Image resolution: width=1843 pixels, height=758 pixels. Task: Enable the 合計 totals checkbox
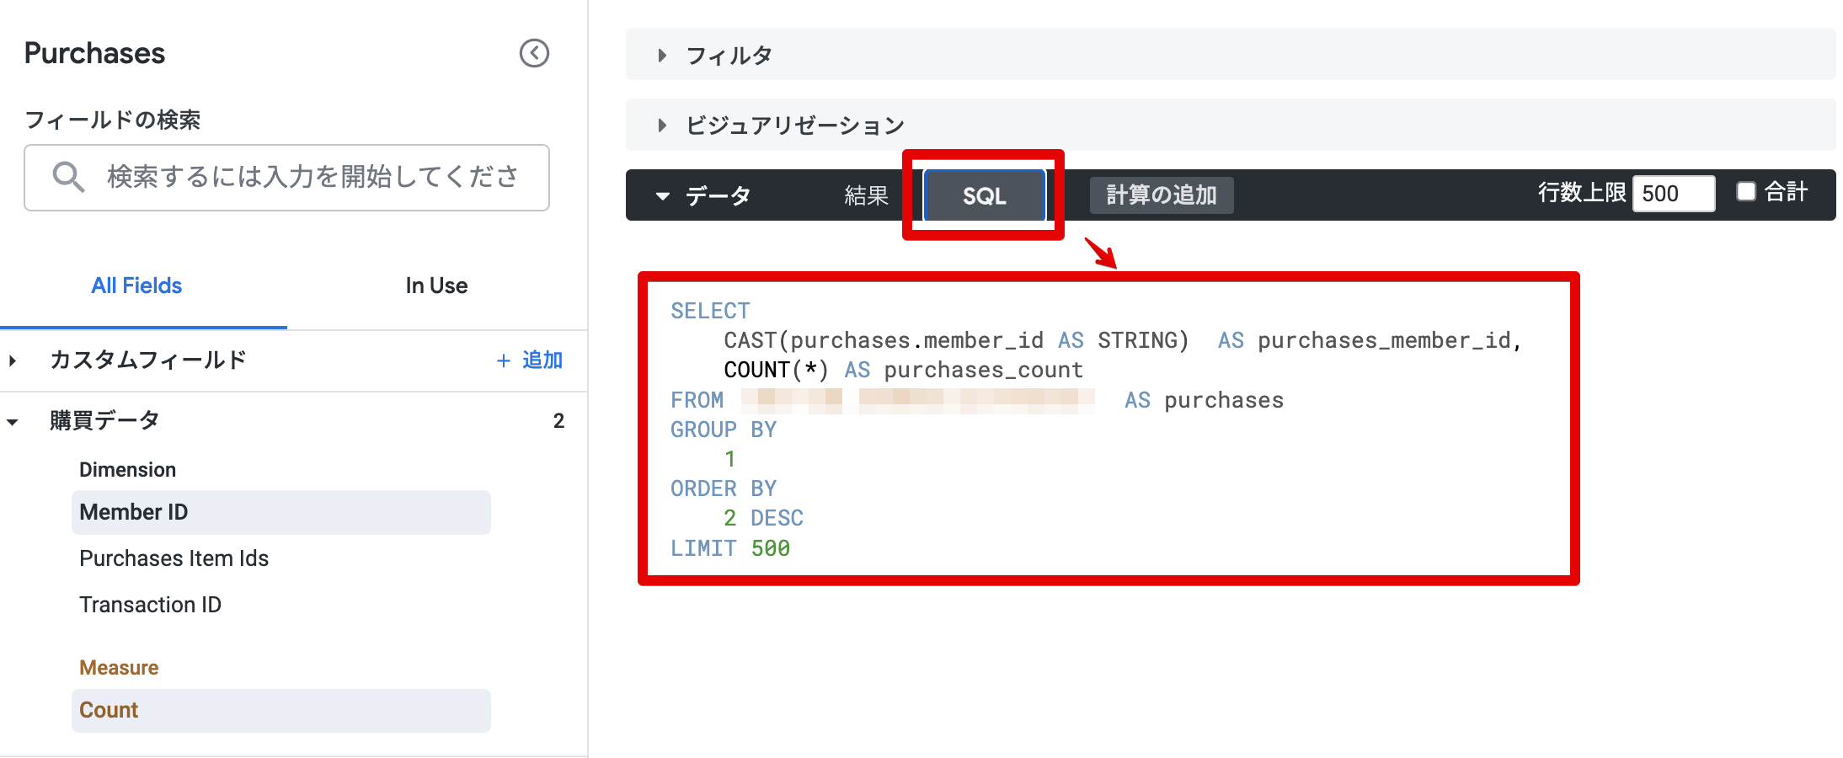[x=1745, y=192]
